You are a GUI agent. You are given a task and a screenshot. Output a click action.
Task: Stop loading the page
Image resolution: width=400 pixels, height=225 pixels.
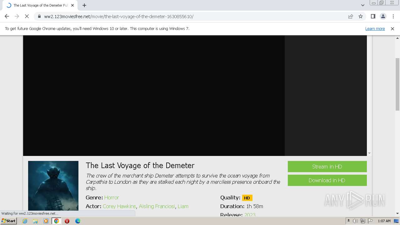27,16
